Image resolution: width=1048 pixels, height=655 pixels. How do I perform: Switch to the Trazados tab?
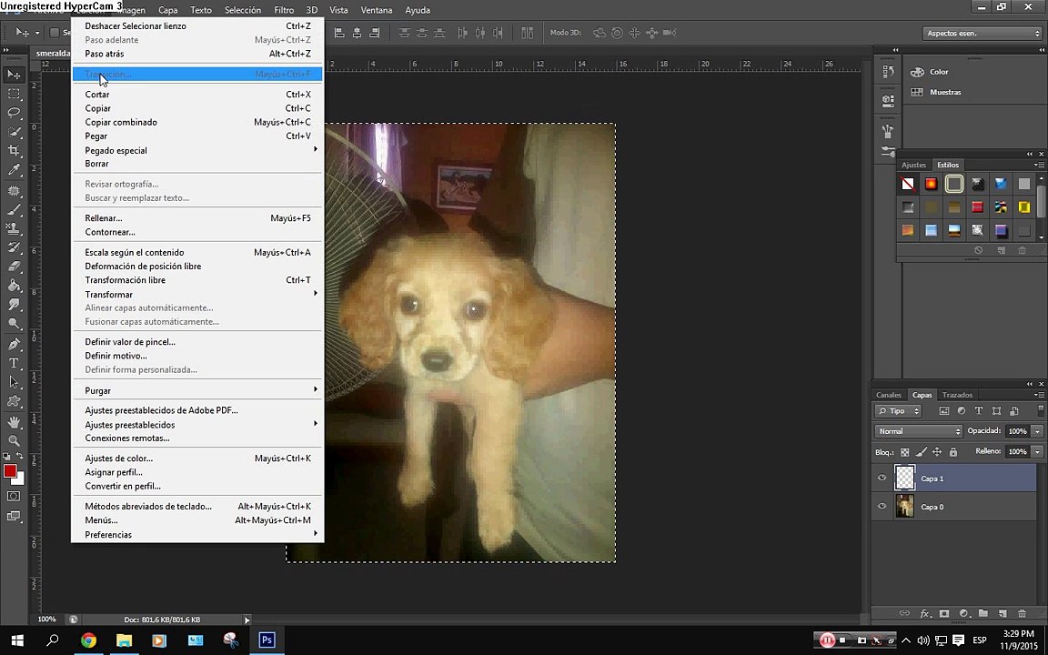(957, 395)
